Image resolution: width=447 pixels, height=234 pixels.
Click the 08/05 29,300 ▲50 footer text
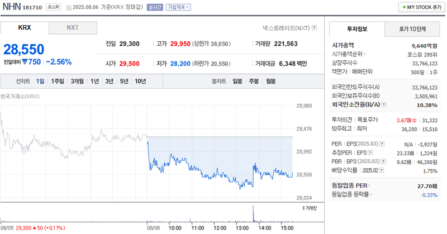(x=33, y=228)
